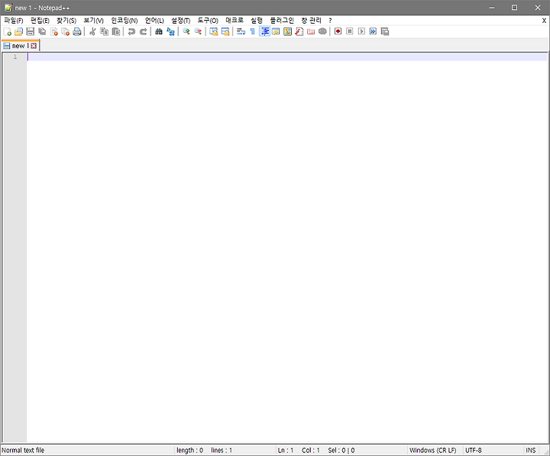Click Col : 1 in status bar
The image size is (550, 456).
point(311,450)
